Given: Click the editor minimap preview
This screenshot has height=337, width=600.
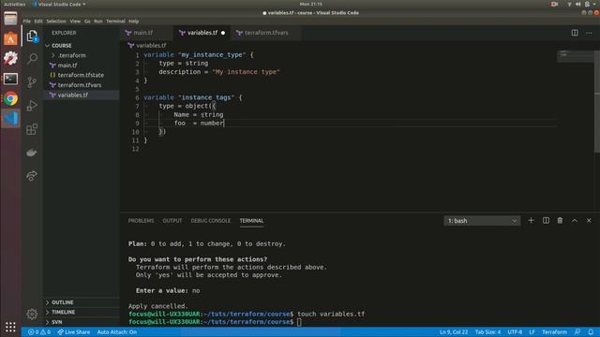Looking at the screenshot, I should 575,56.
